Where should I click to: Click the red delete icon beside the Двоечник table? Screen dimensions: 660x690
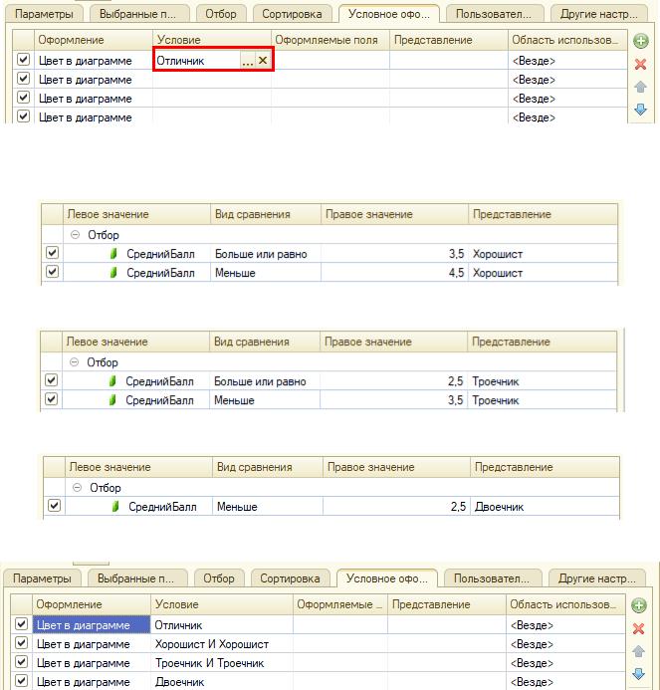coord(640,628)
